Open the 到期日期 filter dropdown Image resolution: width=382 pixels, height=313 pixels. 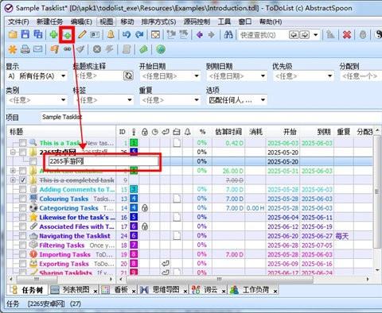[263, 76]
